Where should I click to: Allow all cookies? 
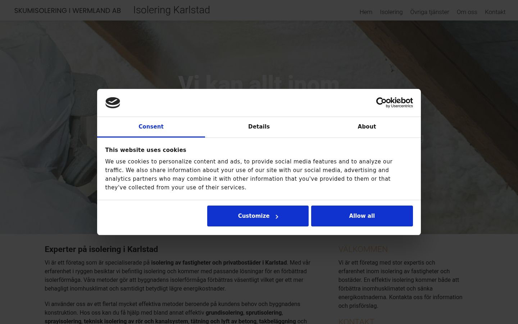tap(362, 216)
